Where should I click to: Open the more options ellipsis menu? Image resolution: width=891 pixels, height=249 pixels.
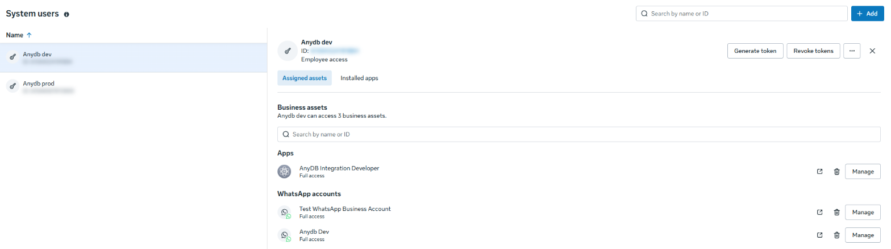852,51
